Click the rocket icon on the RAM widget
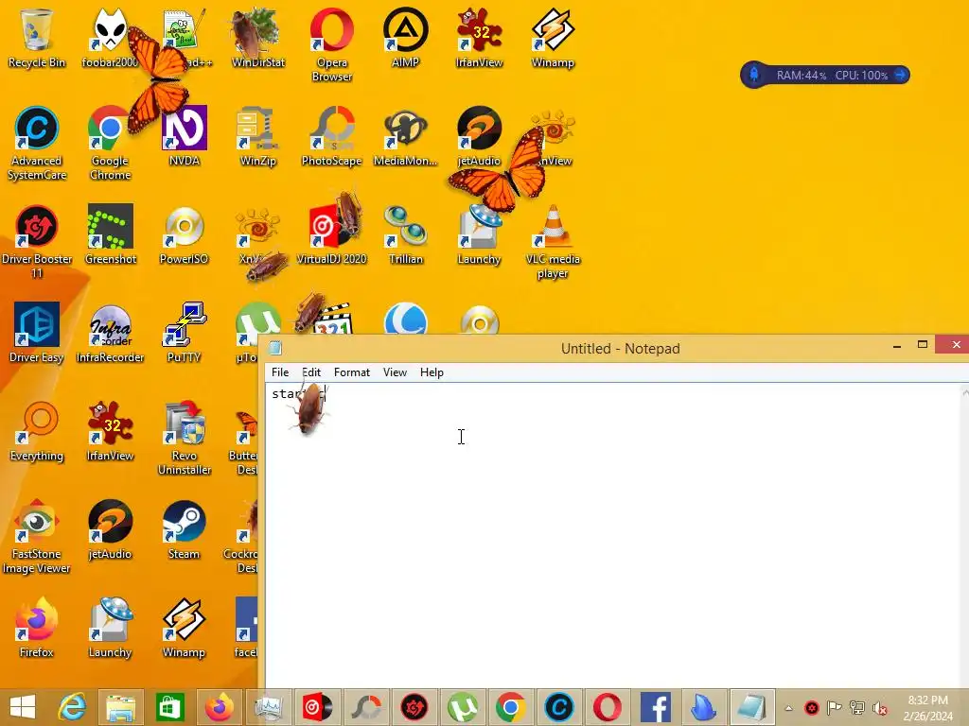Screen dimensions: 969x726 (754, 75)
